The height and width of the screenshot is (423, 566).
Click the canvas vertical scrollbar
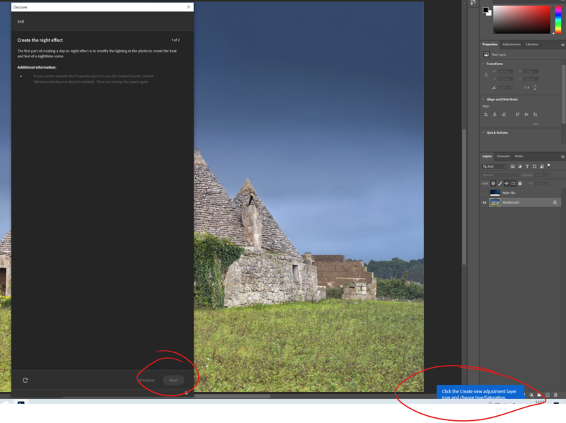[464, 197]
